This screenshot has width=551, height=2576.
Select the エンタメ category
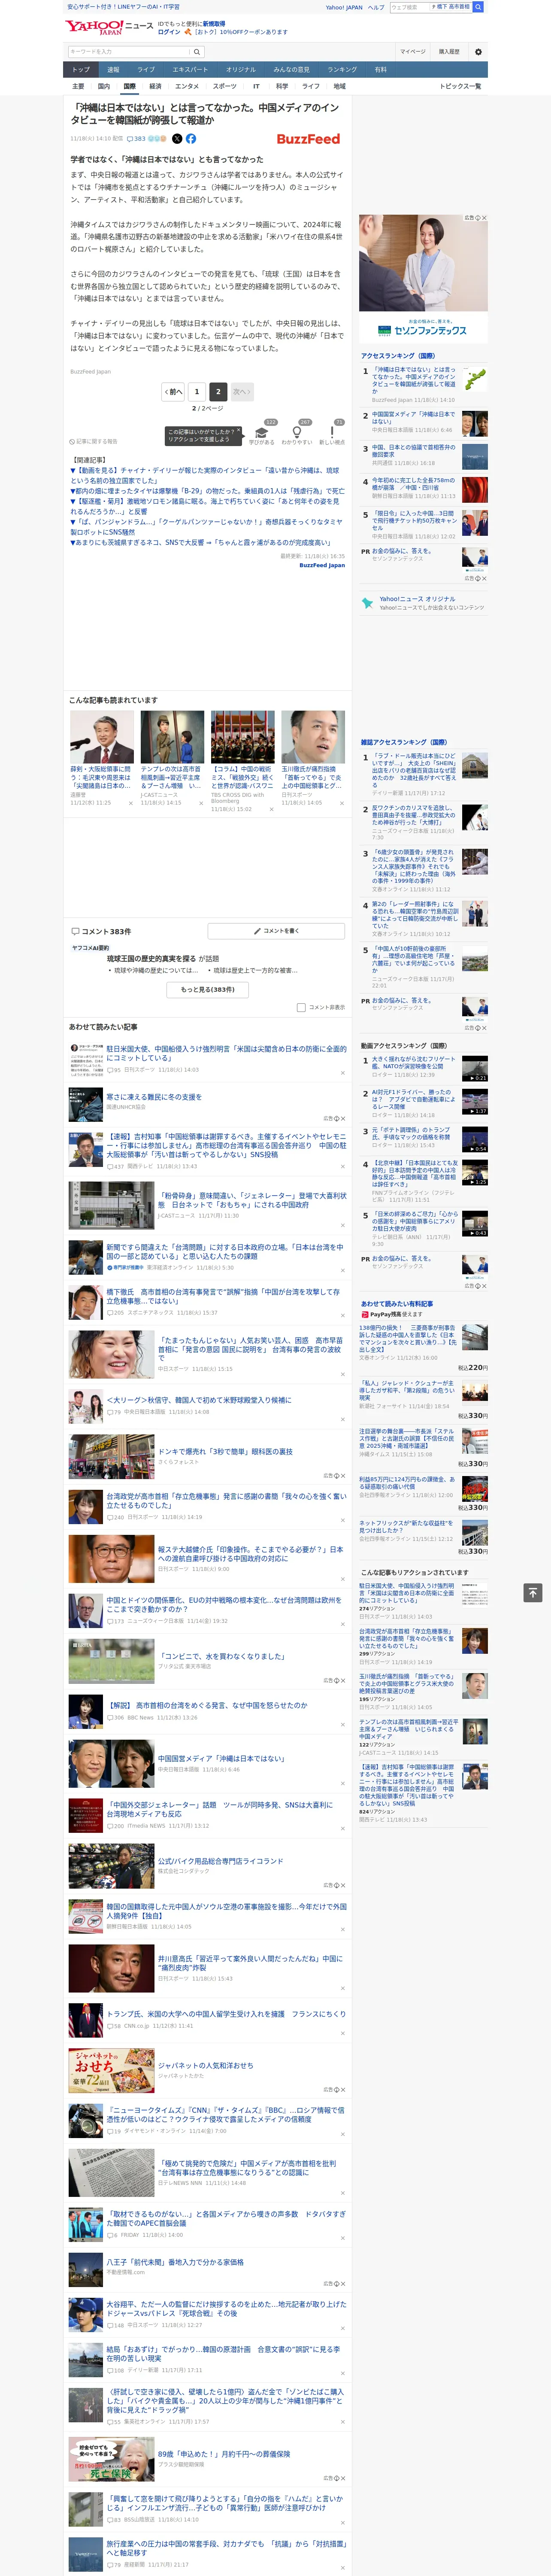(187, 86)
